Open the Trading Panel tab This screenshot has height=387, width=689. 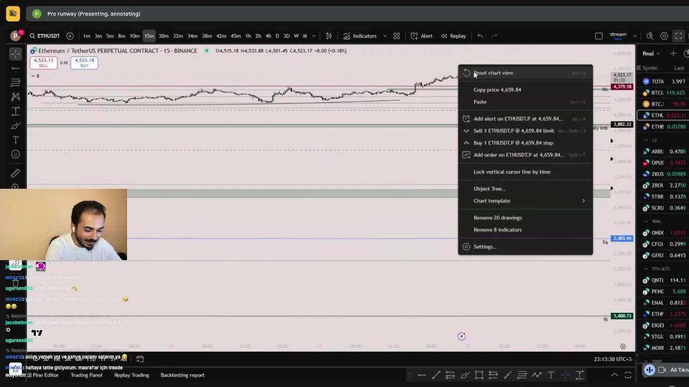coord(86,375)
